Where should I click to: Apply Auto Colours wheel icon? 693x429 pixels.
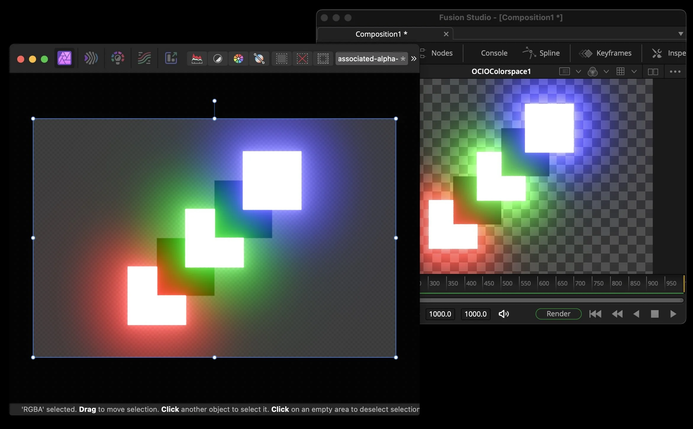[x=238, y=59]
